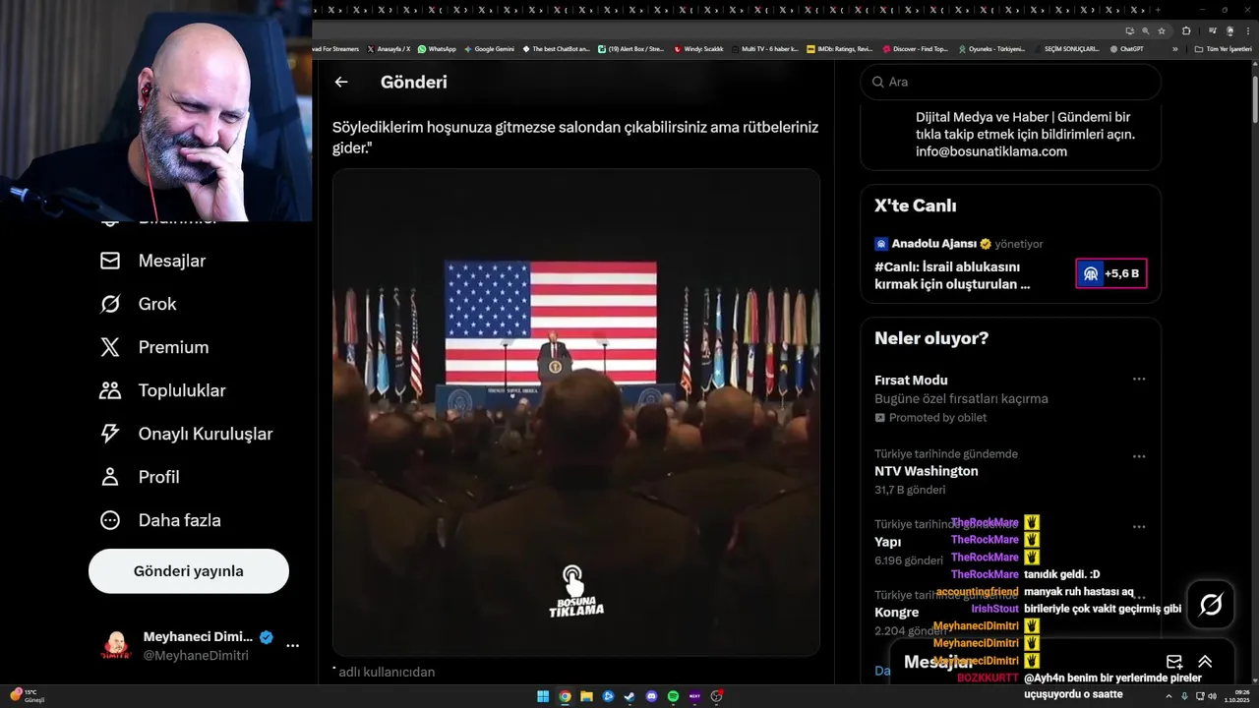
Task: Go to Profil page
Action: click(x=140, y=477)
